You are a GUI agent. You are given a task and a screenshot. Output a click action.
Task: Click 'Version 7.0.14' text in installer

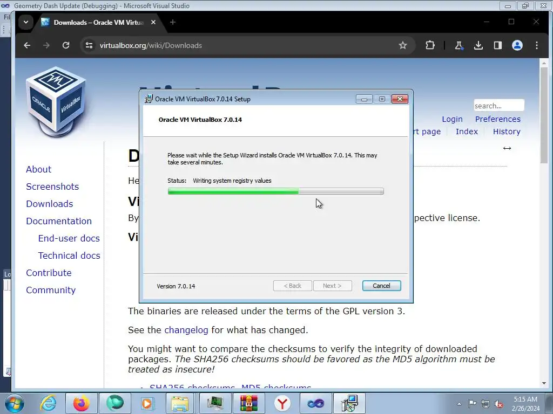(x=176, y=286)
